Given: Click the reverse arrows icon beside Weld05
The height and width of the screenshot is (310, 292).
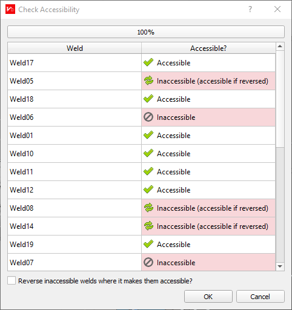Looking at the screenshot, I should pos(148,81).
